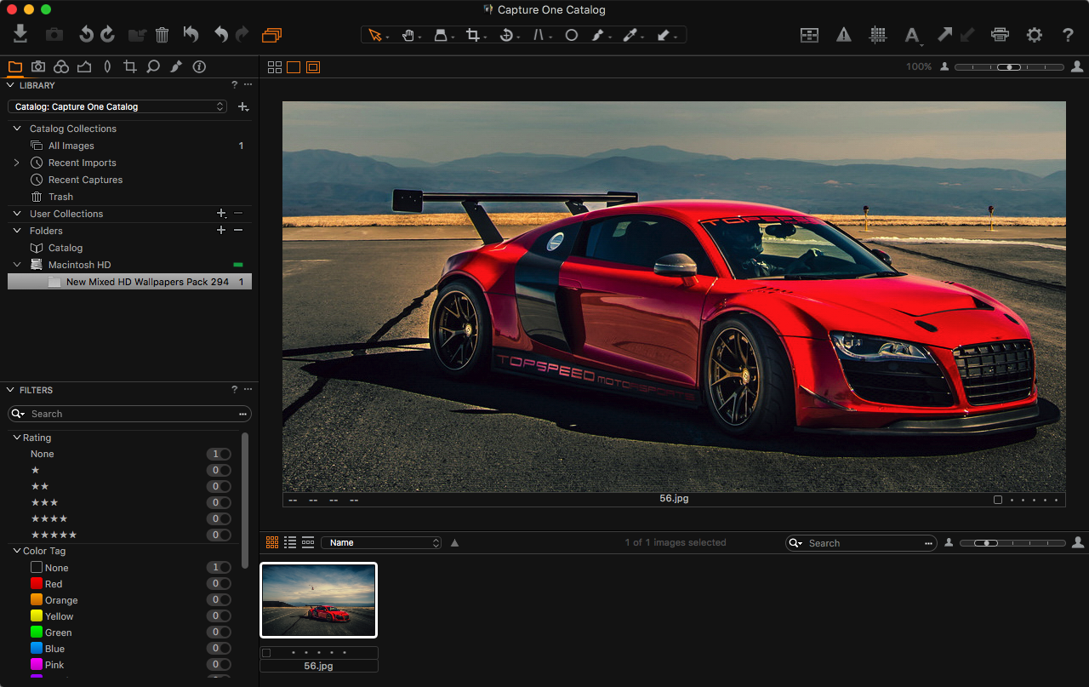Open the Capture tool tab
The height and width of the screenshot is (687, 1089).
pos(38,66)
